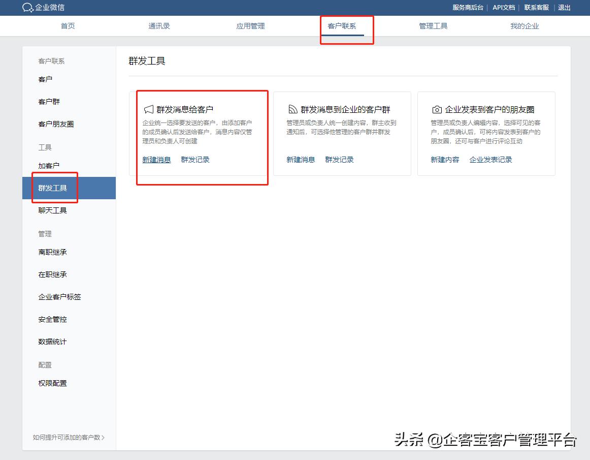590x460 pixels.
Task: Select the megaphone icon on 群发消息给客户 card
Action: 148,108
